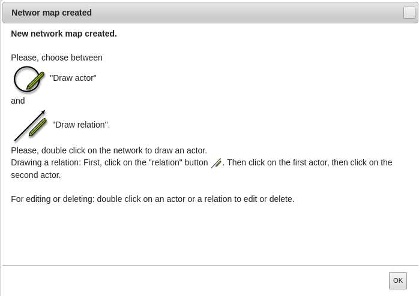This screenshot has height=296, width=419.
Task: Select the Draw actor circle-and-pencil icon
Action: click(x=29, y=79)
